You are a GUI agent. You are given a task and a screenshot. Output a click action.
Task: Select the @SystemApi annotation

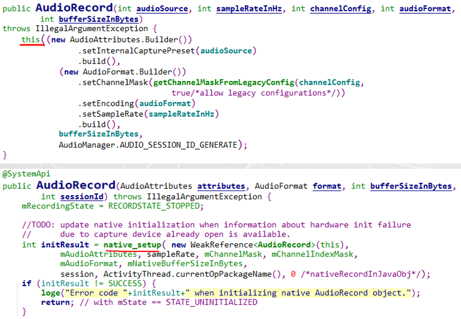pyautogui.click(x=25, y=174)
